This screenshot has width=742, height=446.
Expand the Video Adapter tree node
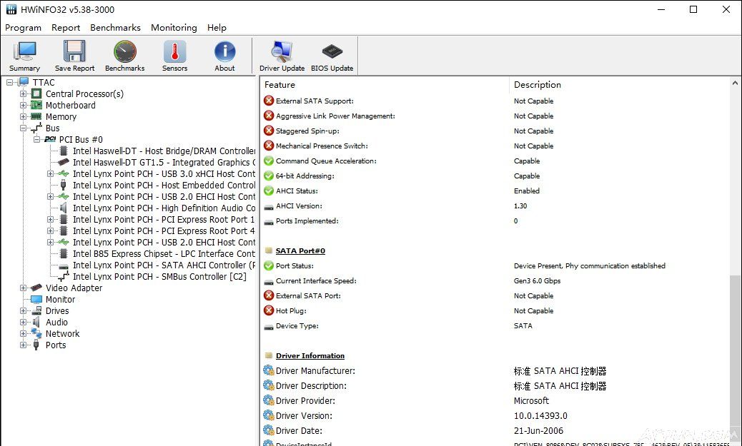click(x=22, y=288)
